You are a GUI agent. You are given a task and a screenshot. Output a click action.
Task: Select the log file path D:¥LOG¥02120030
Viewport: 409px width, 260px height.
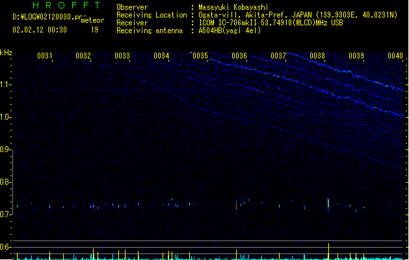click(x=44, y=17)
